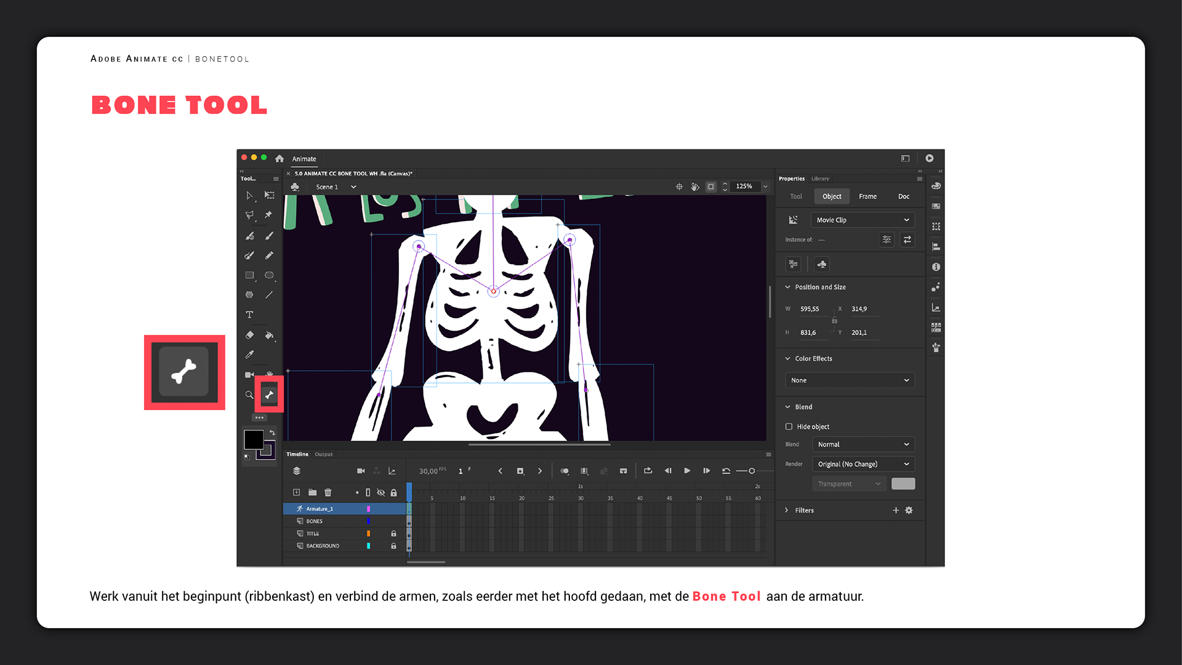Expand the Filters section
The width and height of the screenshot is (1182, 665).
pyautogui.click(x=787, y=510)
